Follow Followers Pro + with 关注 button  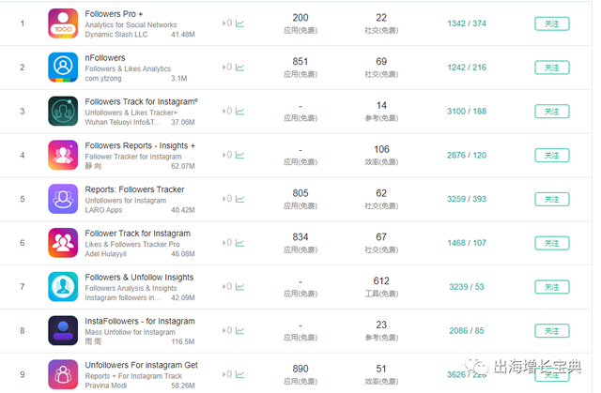click(551, 23)
